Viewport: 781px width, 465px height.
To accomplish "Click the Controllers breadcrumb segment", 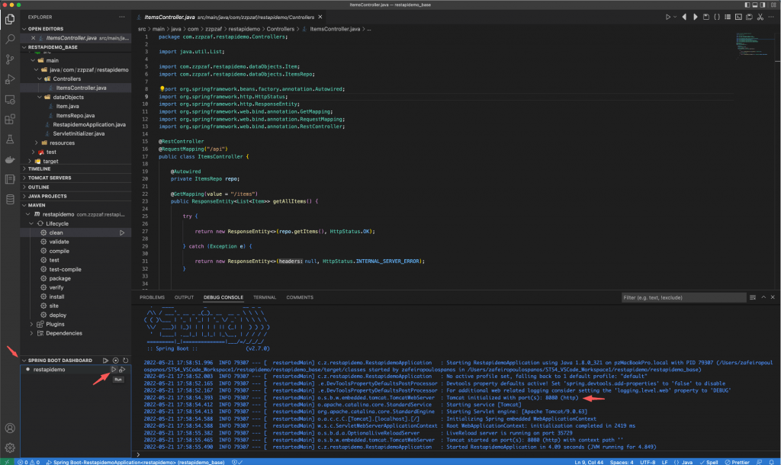I will (x=281, y=29).
